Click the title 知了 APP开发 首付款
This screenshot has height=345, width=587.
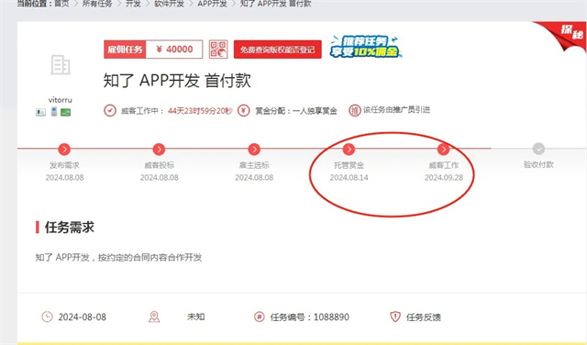(177, 81)
